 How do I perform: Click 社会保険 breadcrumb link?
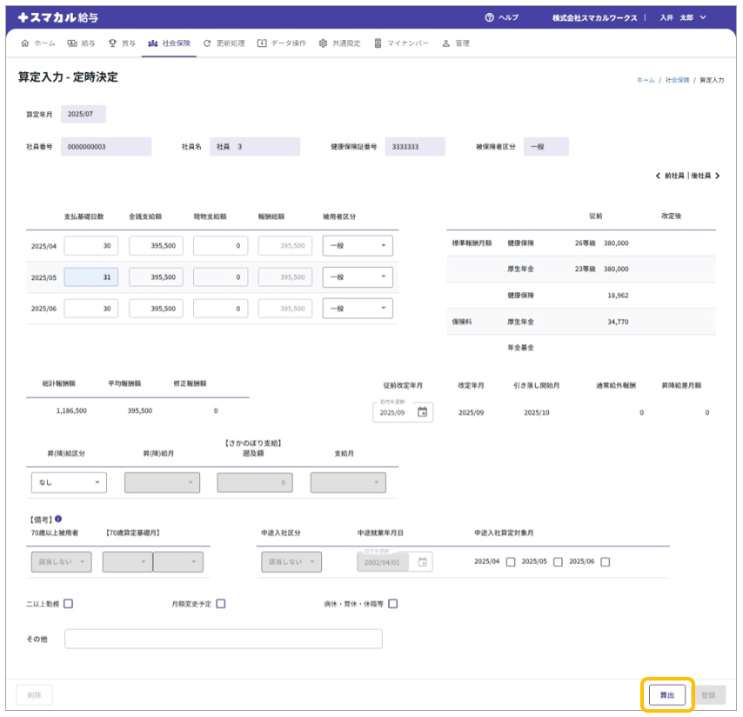(x=677, y=80)
